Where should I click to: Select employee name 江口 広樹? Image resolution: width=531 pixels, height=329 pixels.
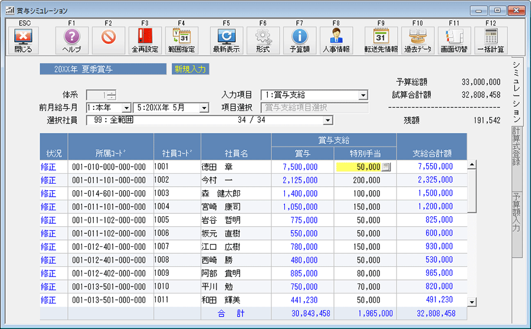(221, 246)
